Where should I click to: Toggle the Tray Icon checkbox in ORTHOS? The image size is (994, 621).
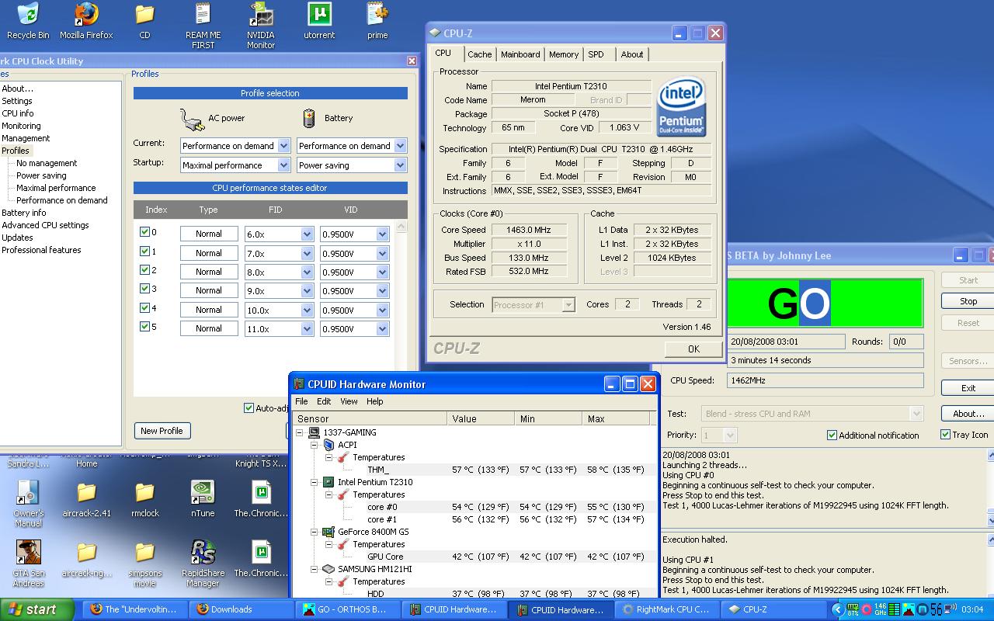point(945,435)
